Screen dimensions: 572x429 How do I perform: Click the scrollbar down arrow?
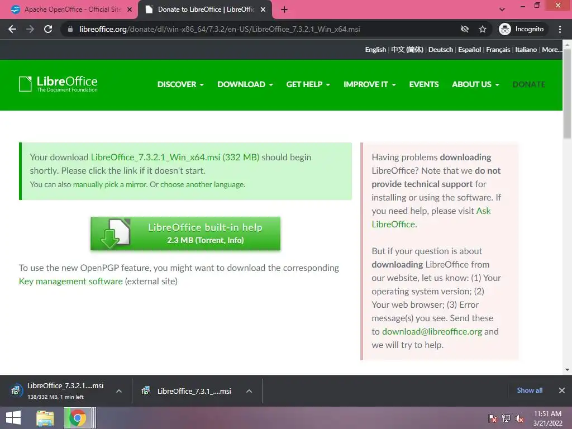[567, 370]
